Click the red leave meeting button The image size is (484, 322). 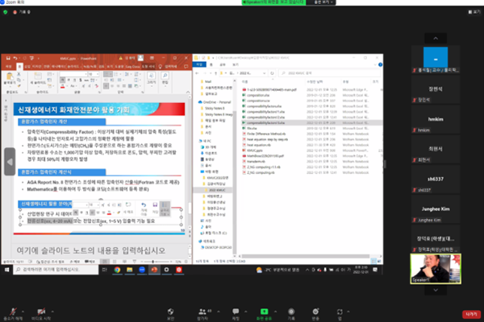tap(471, 314)
